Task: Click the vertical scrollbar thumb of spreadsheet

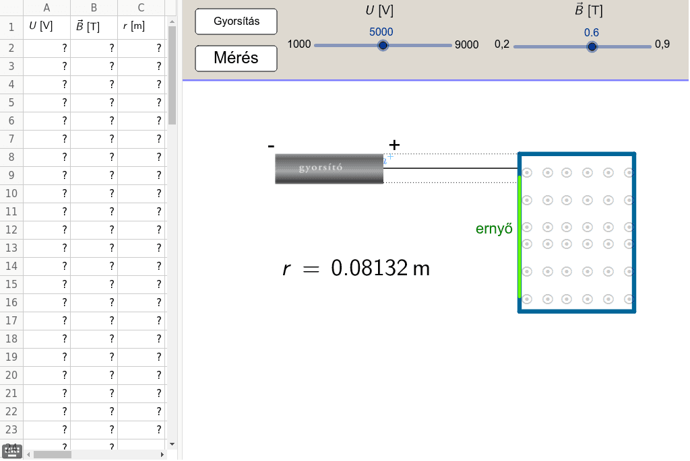Action: [172, 74]
